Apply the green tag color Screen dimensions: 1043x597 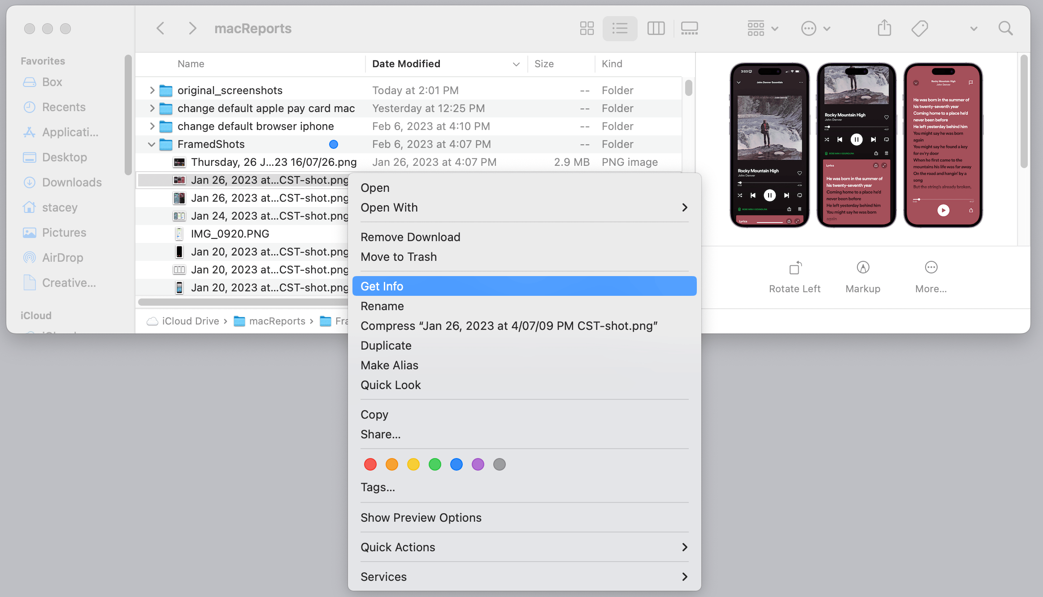pyautogui.click(x=435, y=464)
